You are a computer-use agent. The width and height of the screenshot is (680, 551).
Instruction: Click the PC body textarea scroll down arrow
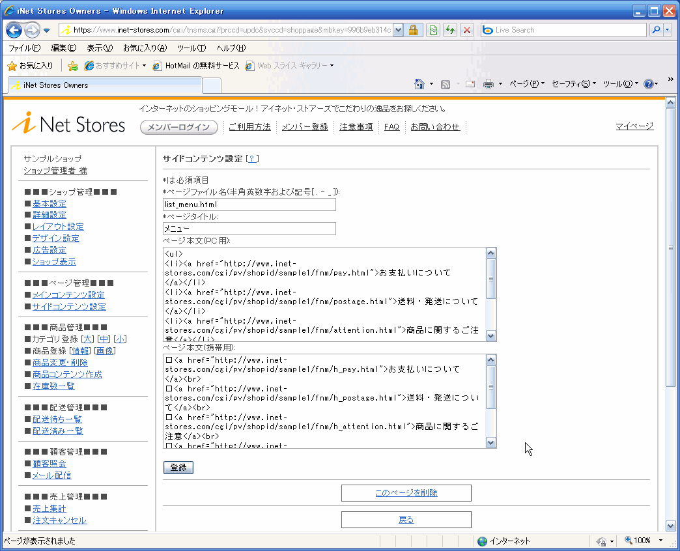[x=491, y=336]
